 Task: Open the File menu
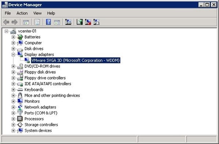point(8,13)
